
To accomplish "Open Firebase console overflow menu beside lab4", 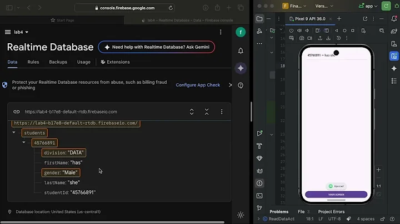I will 221,32.
